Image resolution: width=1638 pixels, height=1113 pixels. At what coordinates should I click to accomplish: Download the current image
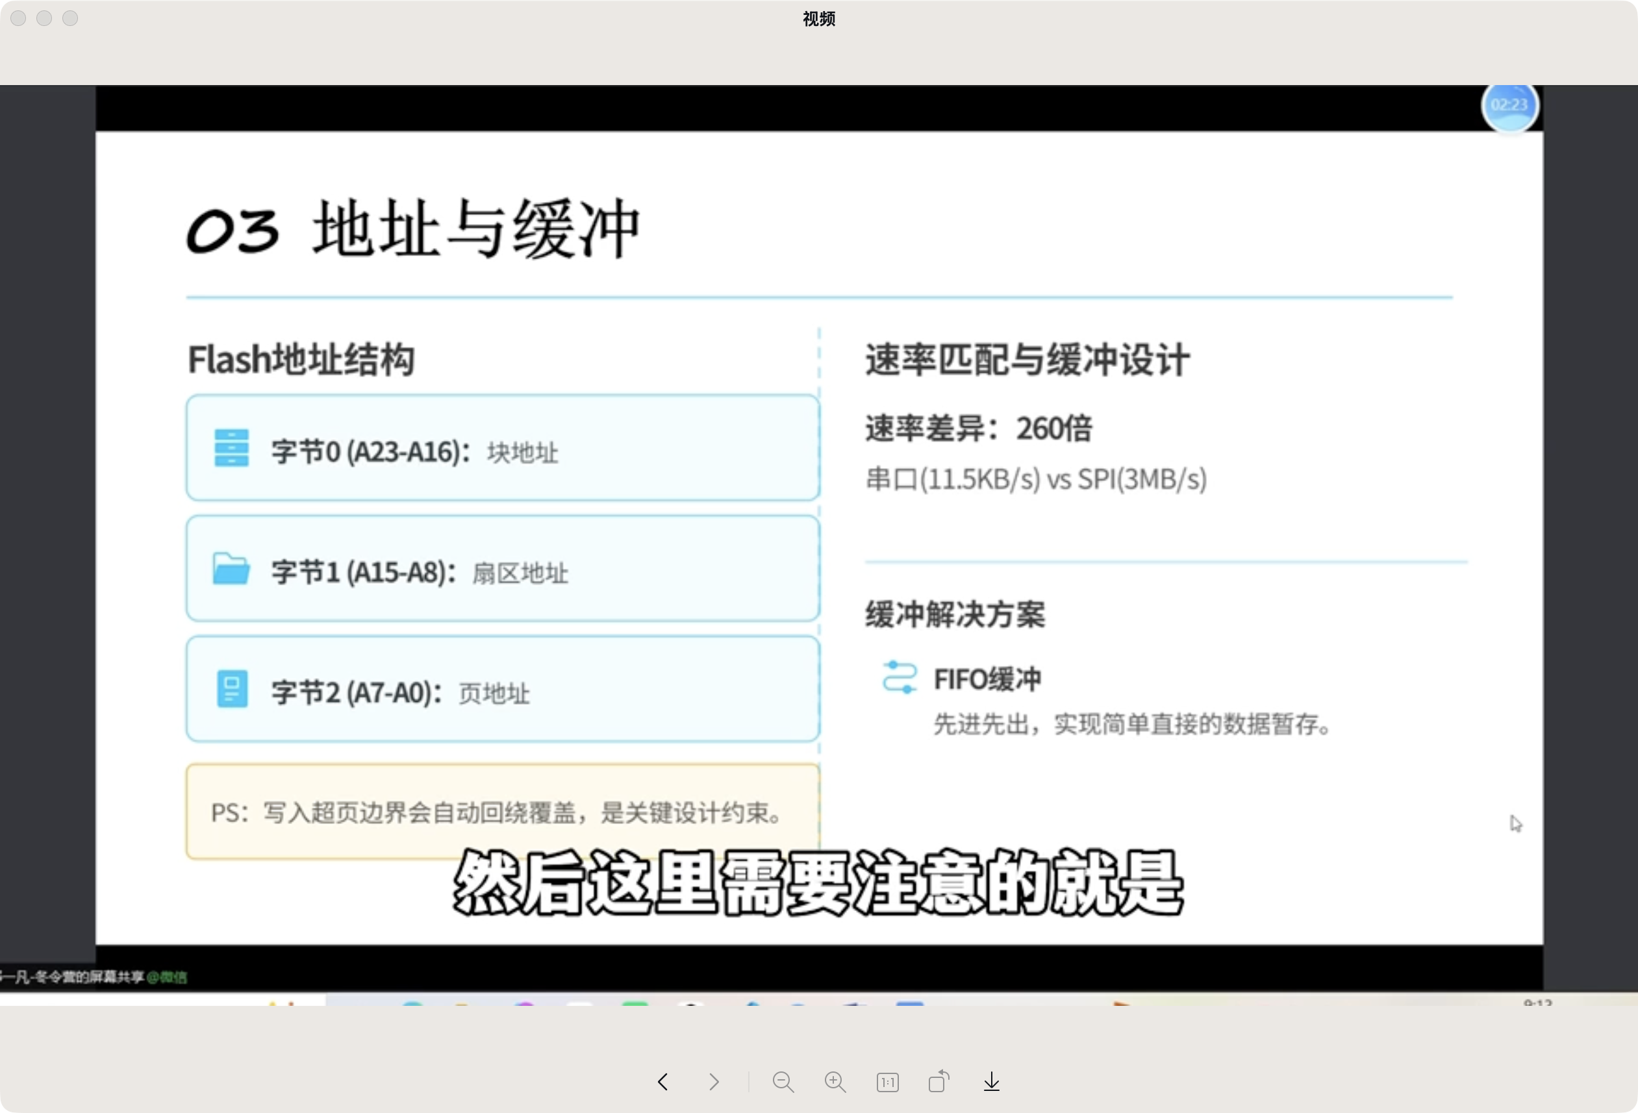click(991, 1082)
